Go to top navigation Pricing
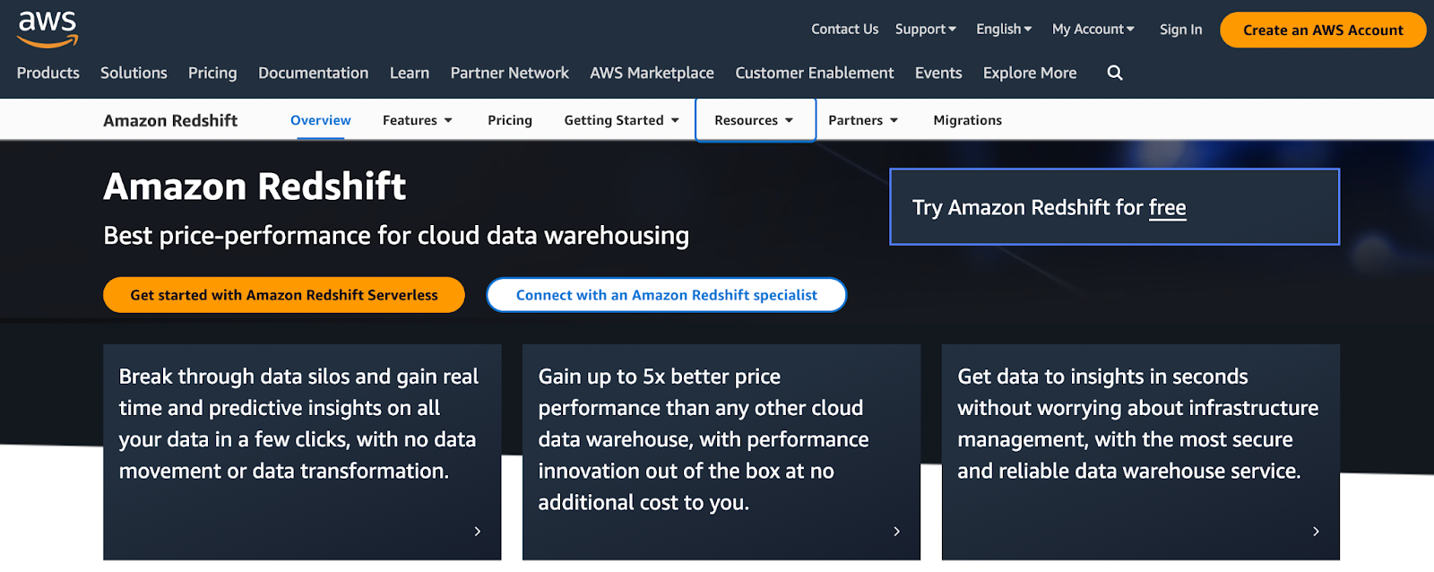The image size is (1434, 572). pos(212,73)
